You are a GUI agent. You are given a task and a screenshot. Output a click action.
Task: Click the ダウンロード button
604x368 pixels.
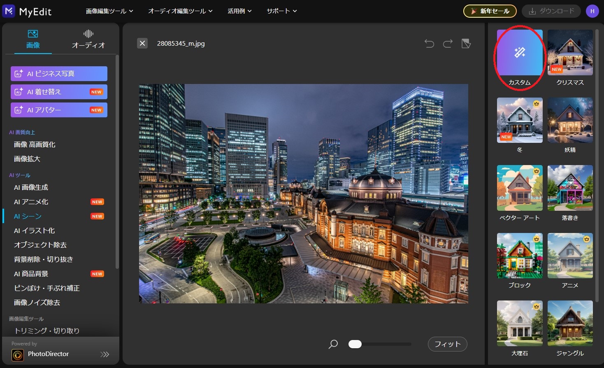(x=551, y=11)
